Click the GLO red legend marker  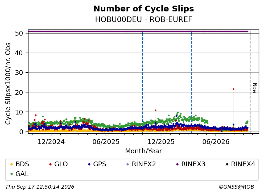[x=50, y=164]
